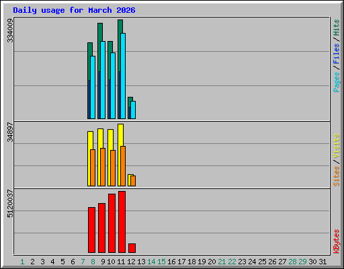Click the Visits legend label
This screenshot has height=269, width=344.
[337, 146]
